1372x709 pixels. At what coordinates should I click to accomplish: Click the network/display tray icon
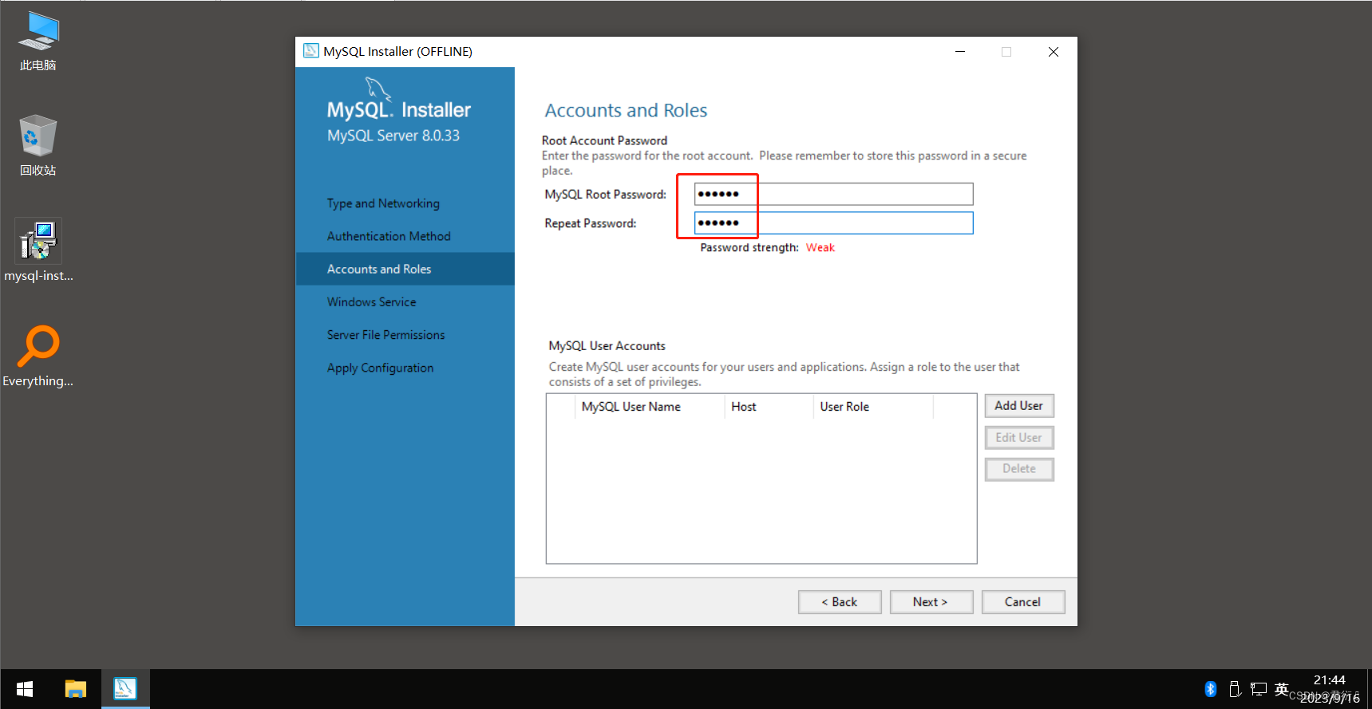(1259, 689)
